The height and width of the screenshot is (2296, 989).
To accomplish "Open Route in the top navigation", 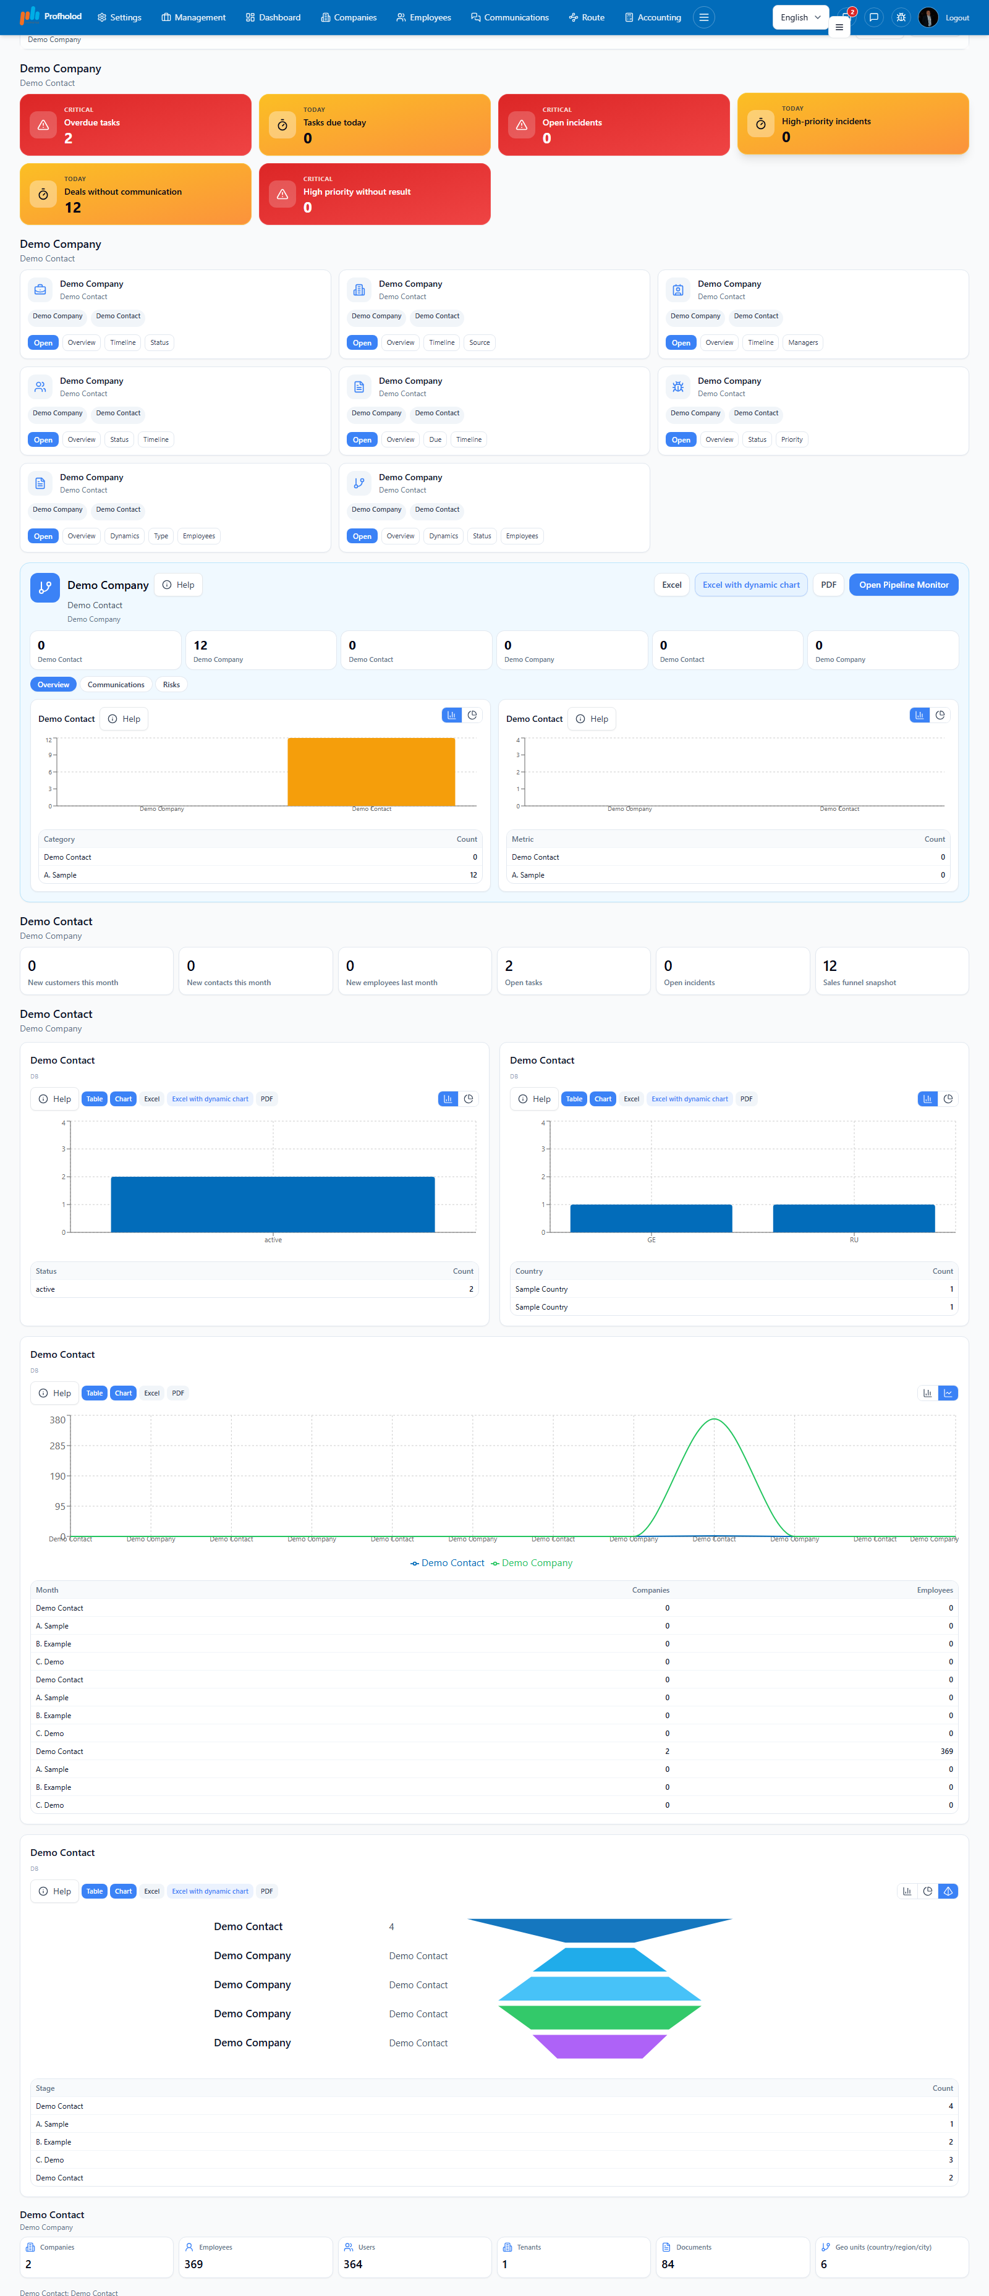I will (587, 17).
